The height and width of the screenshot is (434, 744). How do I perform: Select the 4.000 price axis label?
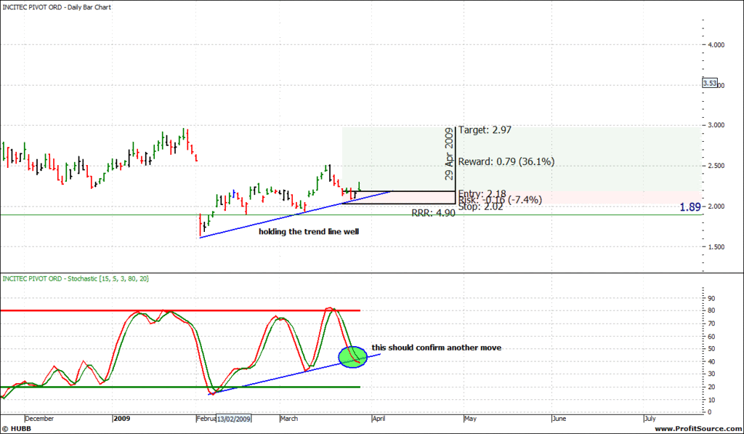tap(716, 44)
